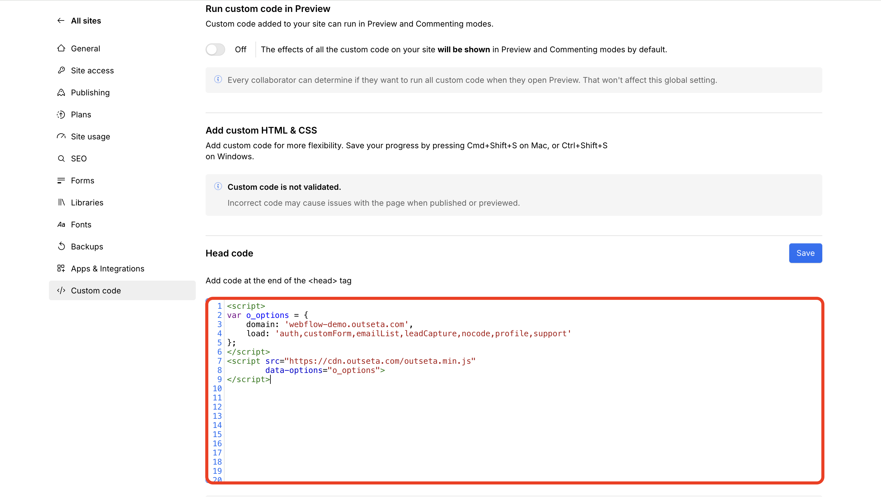The width and height of the screenshot is (881, 497).
Task: Open the Fonts settings section
Action: tap(81, 225)
